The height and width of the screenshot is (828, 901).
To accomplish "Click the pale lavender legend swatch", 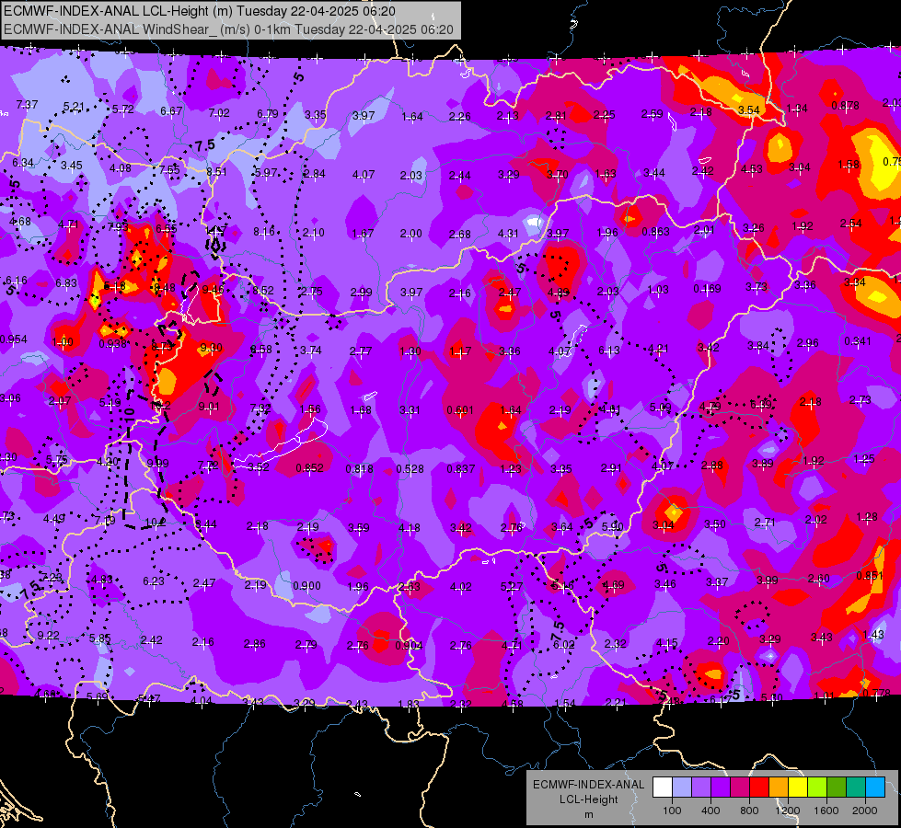I will coord(681,788).
